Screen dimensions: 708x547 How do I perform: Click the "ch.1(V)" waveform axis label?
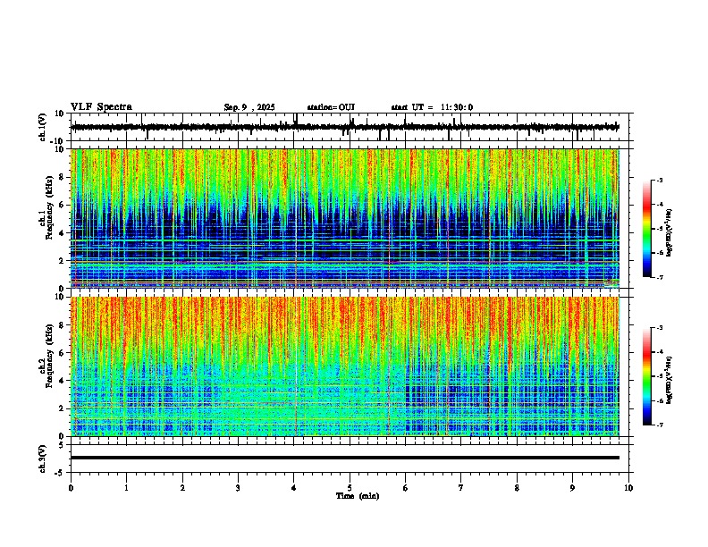43,127
